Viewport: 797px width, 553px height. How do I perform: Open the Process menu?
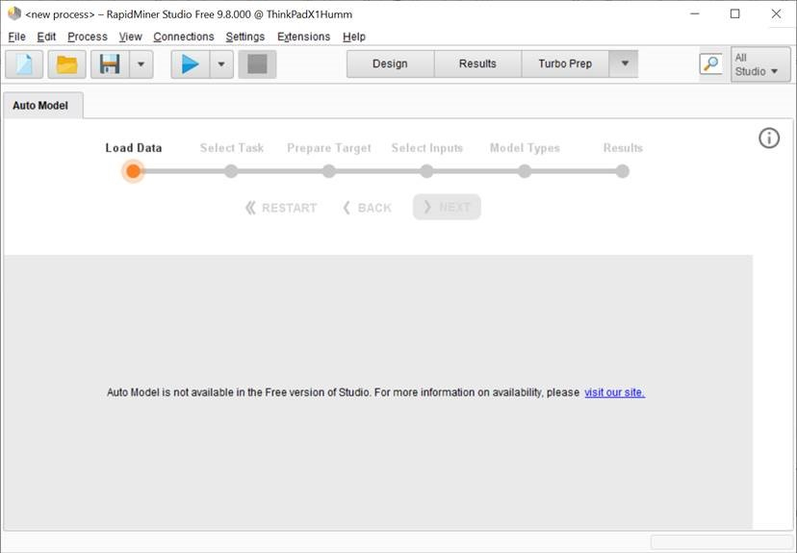pyautogui.click(x=88, y=37)
